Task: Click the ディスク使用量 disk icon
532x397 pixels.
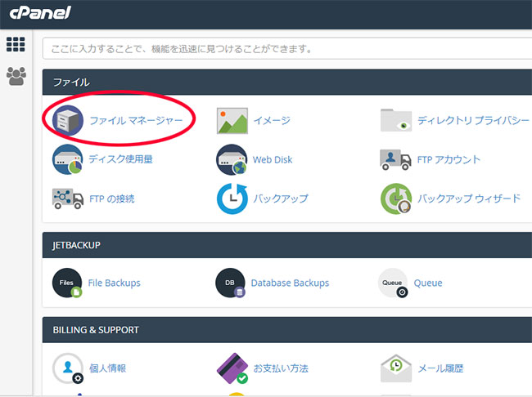Action: [x=67, y=159]
